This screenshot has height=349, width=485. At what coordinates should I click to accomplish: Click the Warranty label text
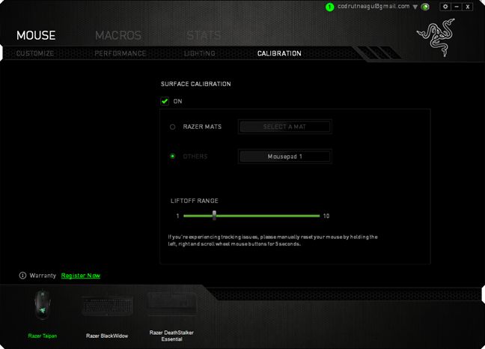(43, 276)
